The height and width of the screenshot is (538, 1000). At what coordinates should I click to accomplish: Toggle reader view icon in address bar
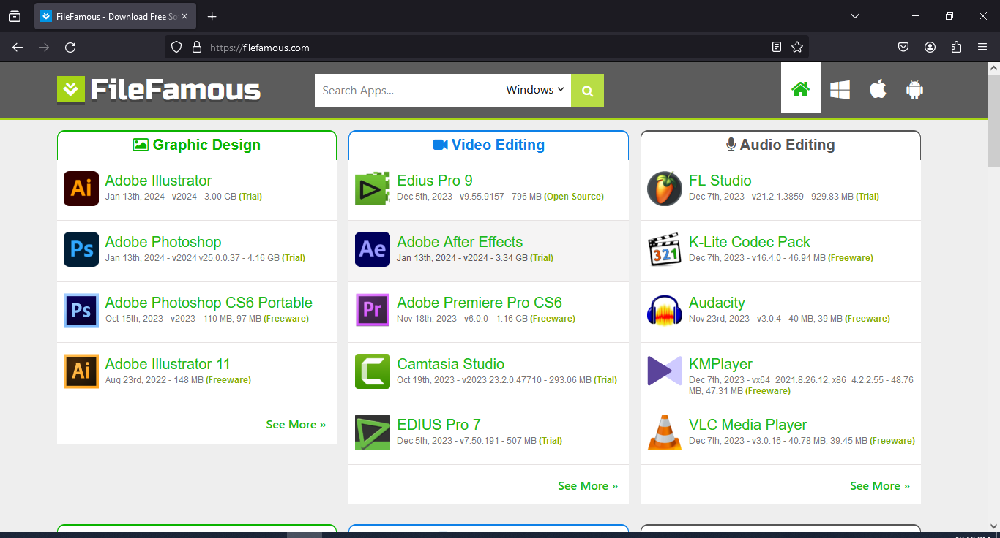(777, 48)
